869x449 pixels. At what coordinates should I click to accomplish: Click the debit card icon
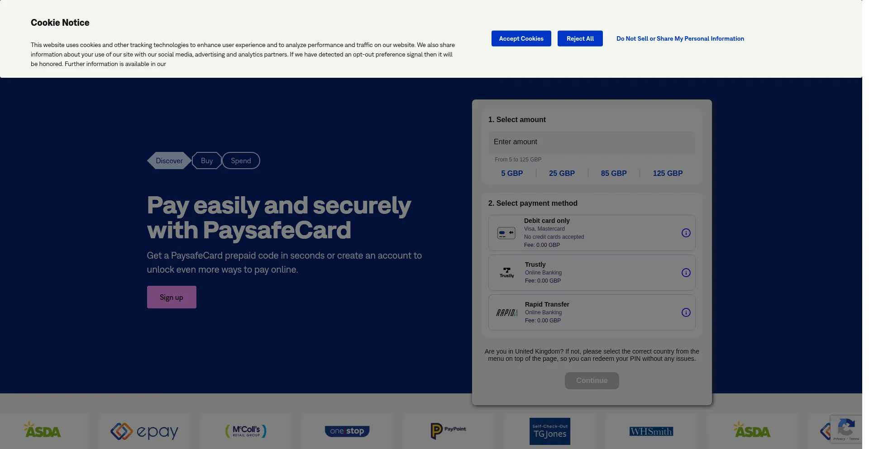(506, 233)
